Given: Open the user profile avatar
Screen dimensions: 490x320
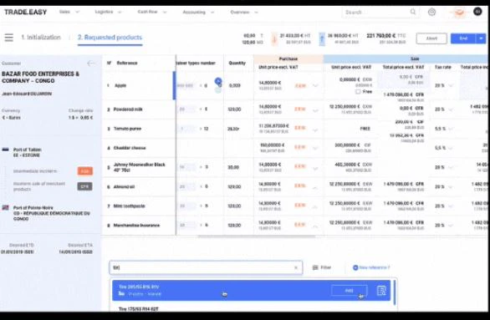Looking at the screenshot, I should tap(477, 12).
